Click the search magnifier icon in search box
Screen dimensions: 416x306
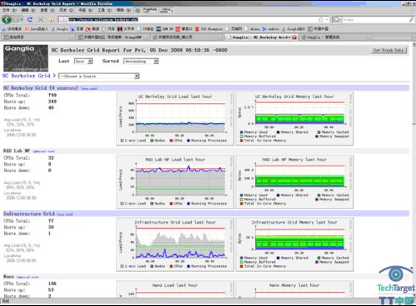pyautogui.click(x=412, y=19)
